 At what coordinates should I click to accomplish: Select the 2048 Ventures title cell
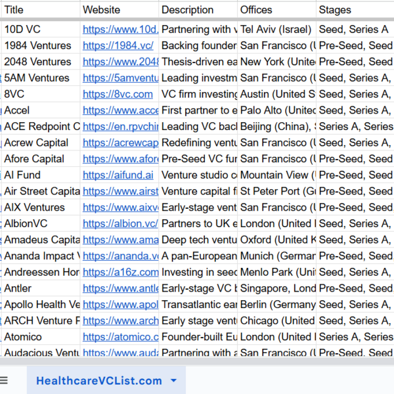(41, 62)
